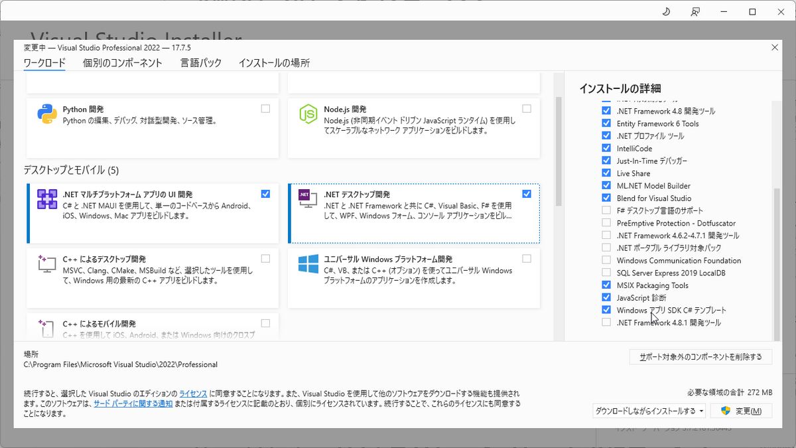Check the Python 開発 workload checkbox
Viewport: 796px width, 448px height.
[265, 109]
